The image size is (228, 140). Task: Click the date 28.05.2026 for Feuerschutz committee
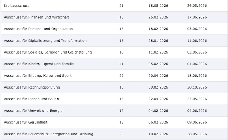pyautogui.click(x=197, y=134)
